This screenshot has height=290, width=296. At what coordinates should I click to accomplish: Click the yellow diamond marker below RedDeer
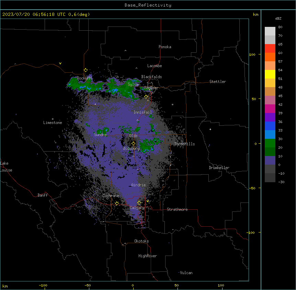tap(146, 97)
